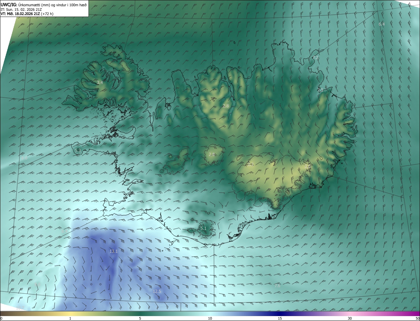The width and height of the screenshot is (420, 321).
Task: Click the 7.2 value on the northeast coast
Action: pos(316,57)
